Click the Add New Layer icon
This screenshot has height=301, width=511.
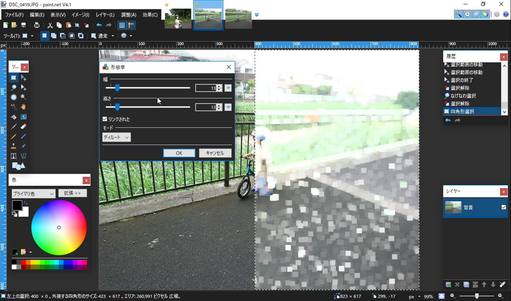[448, 285]
